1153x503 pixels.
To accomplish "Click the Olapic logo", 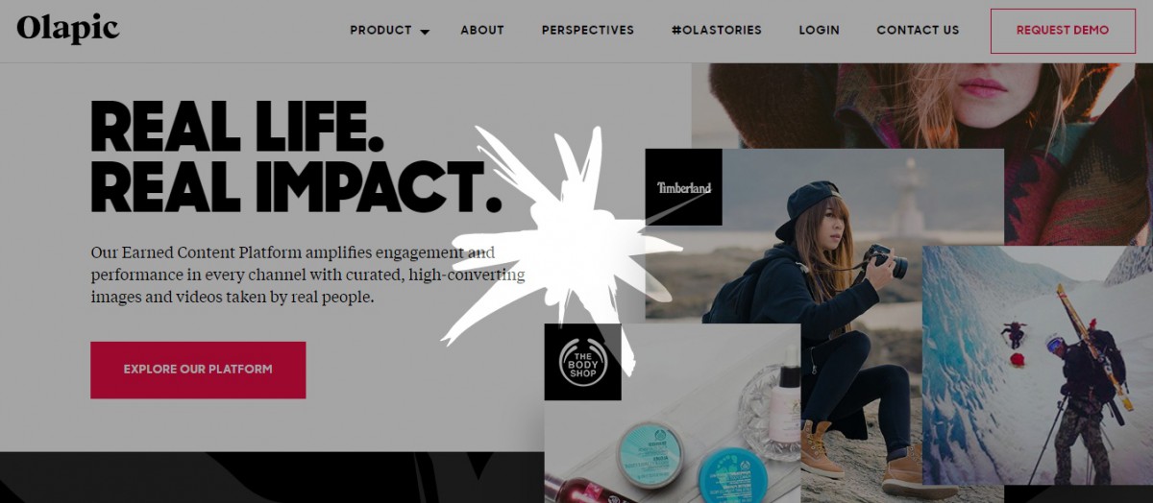I will tap(67, 29).
